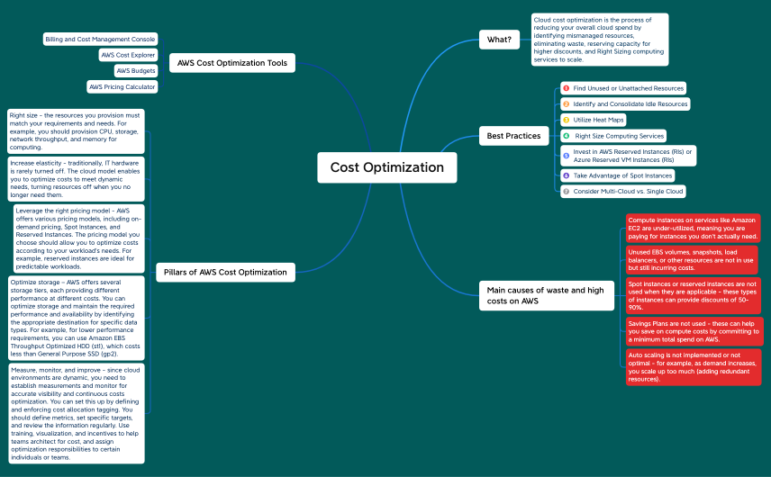Click the AWS Cost Explorer subtopic
The width and height of the screenshot is (771, 477).
pos(128,55)
